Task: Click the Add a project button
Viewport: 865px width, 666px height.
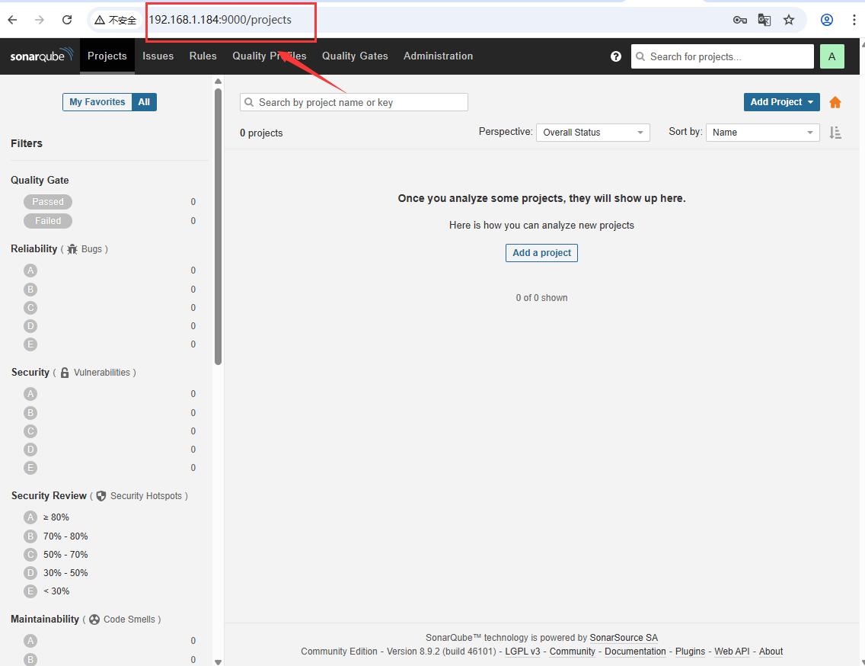Action: click(x=541, y=252)
